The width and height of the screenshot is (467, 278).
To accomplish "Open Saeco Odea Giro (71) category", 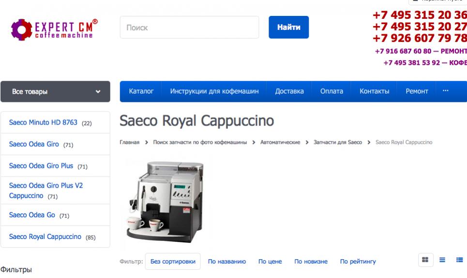I will click(x=34, y=144).
